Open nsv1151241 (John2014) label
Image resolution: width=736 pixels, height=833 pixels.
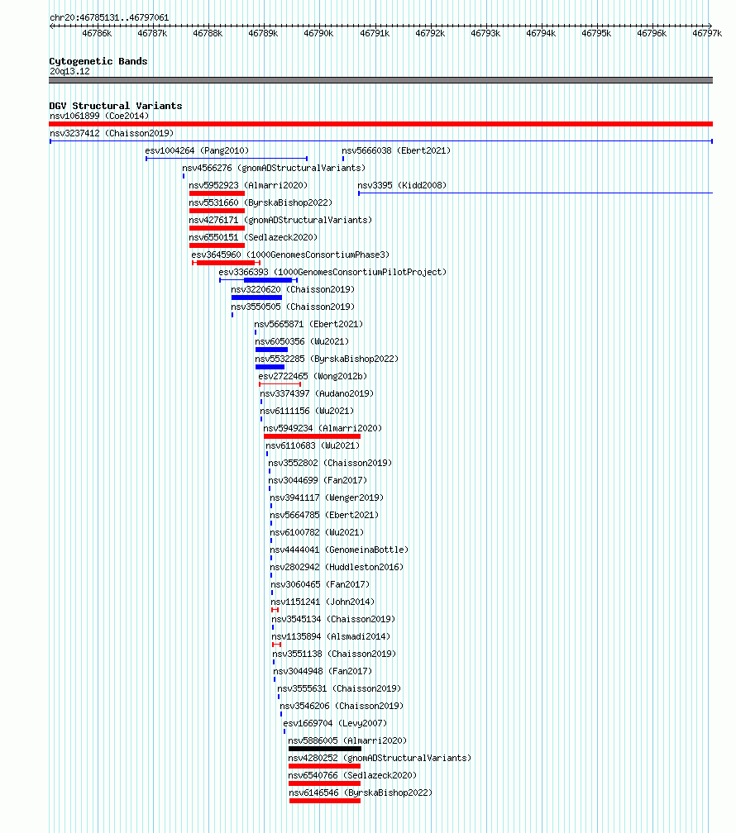(x=323, y=602)
